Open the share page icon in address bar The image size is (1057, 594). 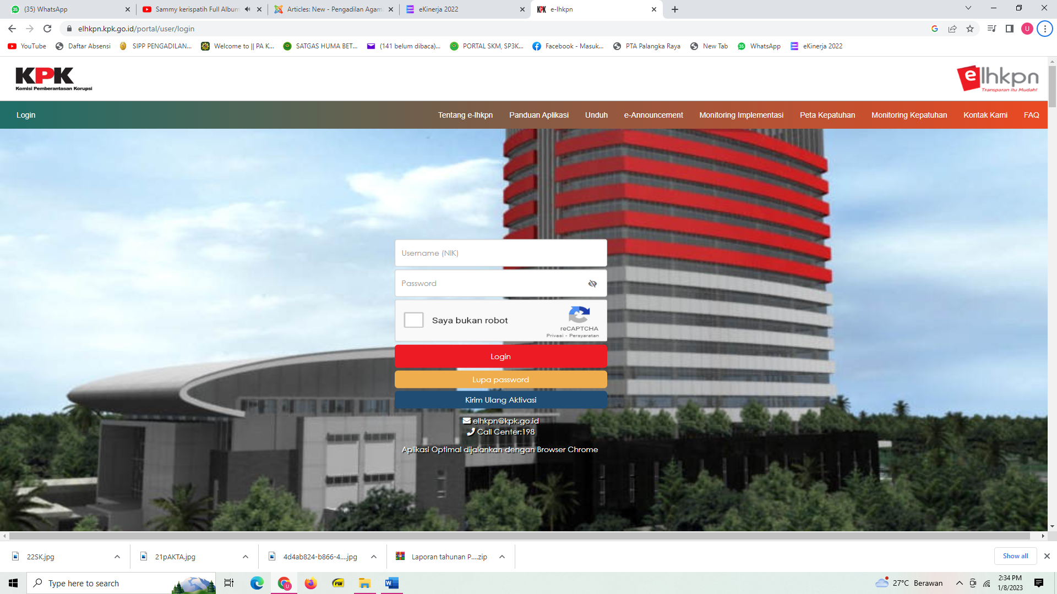point(952,29)
